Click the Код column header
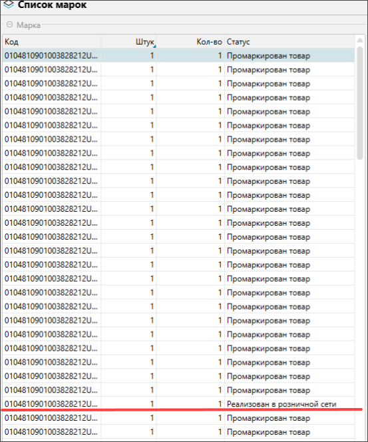 (52, 42)
